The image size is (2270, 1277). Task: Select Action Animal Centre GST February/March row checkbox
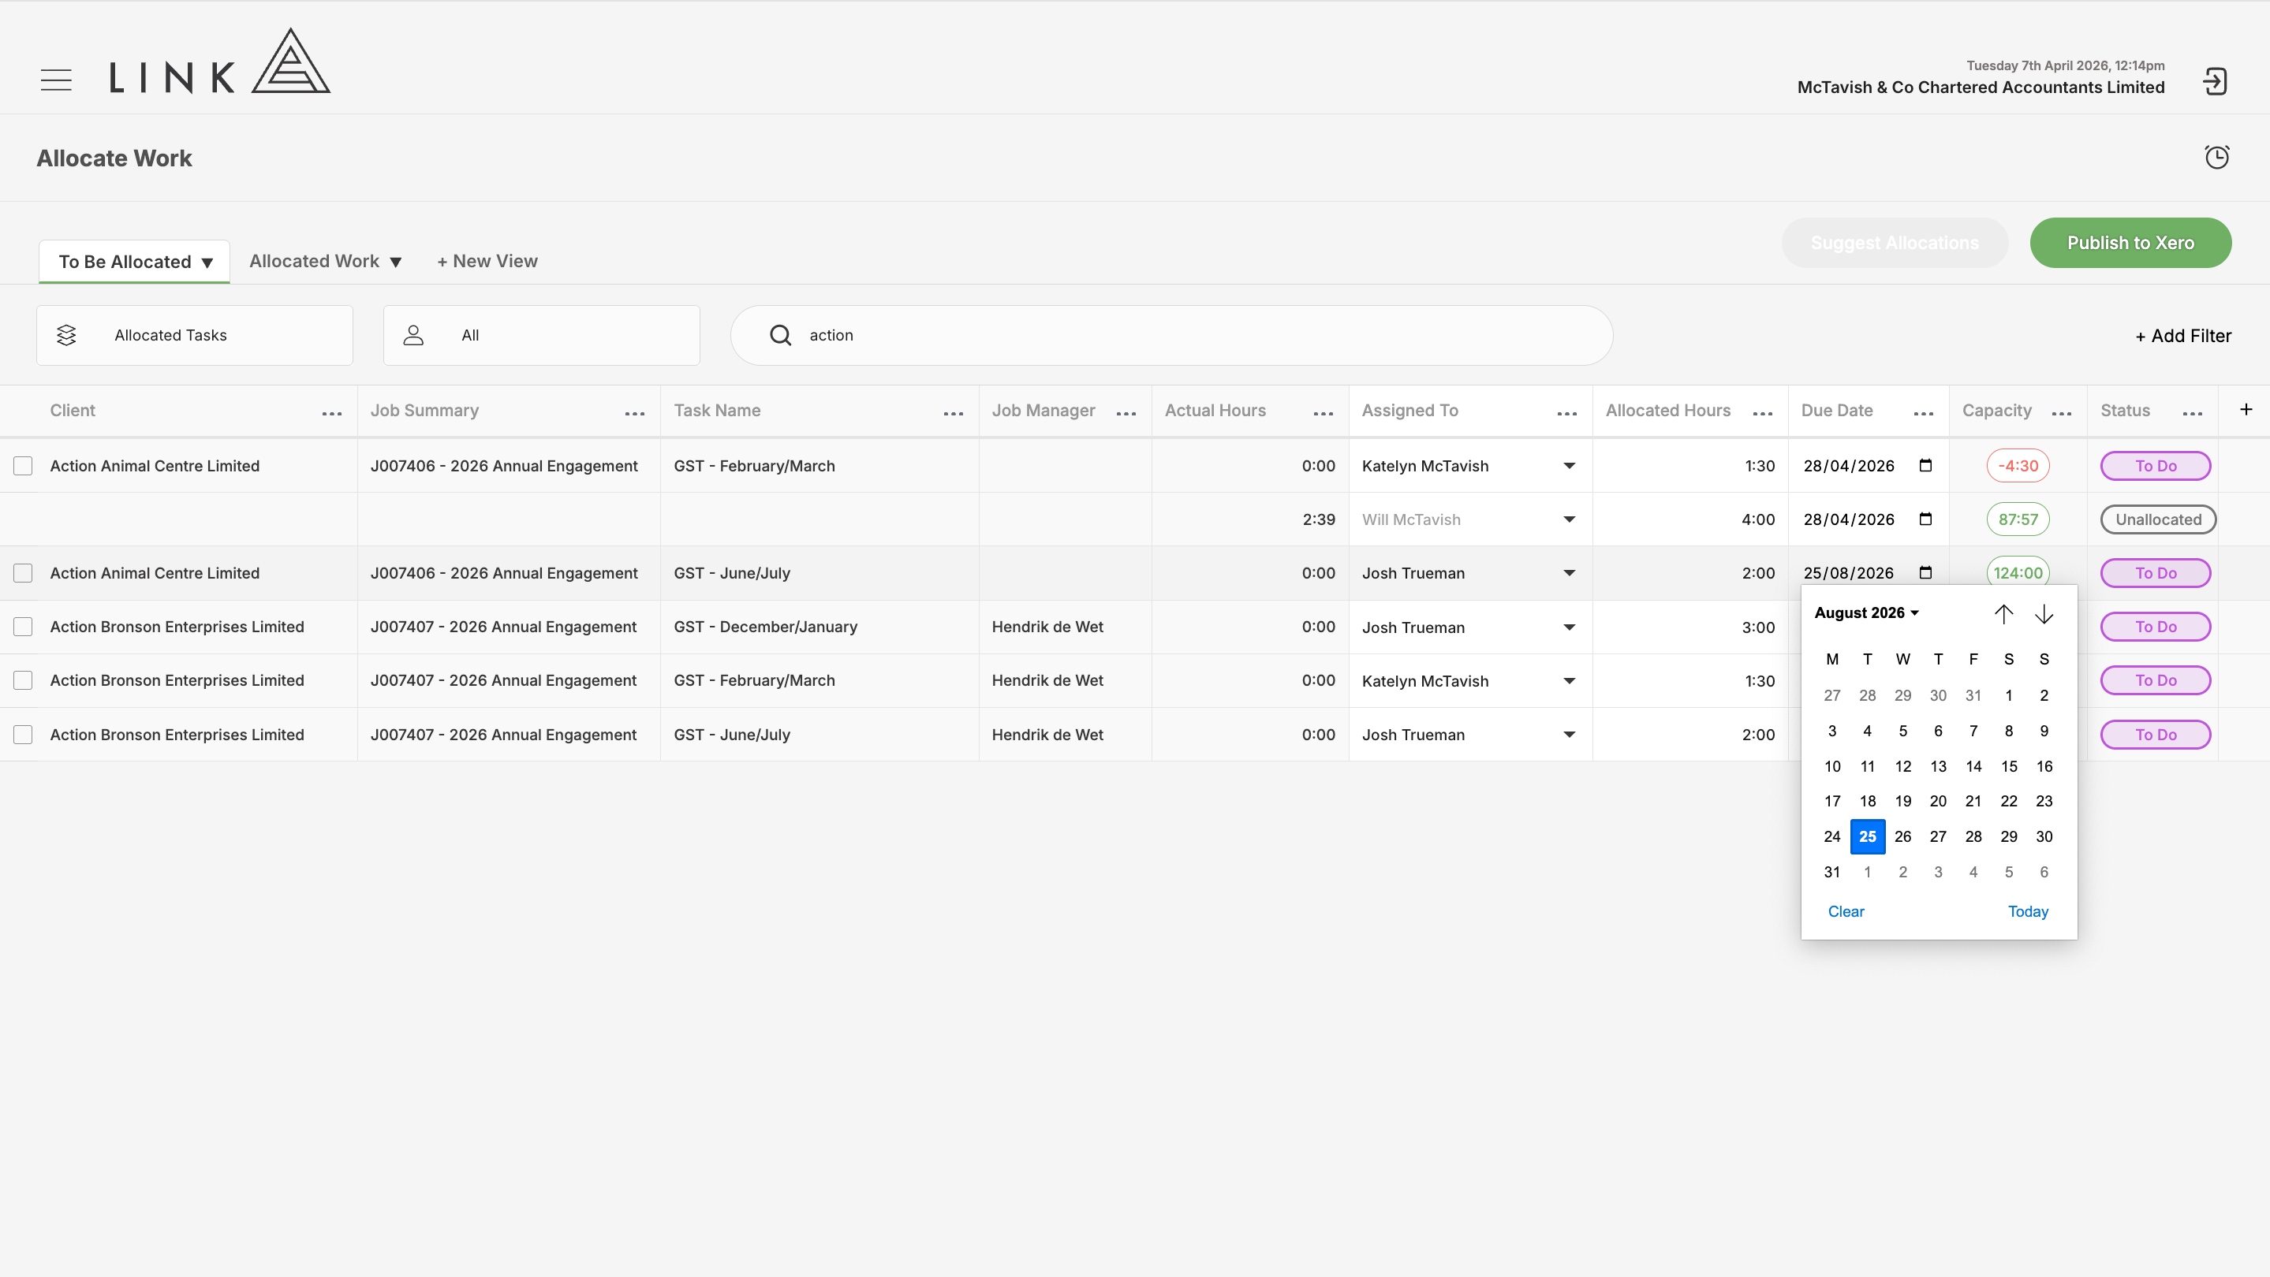coord(23,466)
